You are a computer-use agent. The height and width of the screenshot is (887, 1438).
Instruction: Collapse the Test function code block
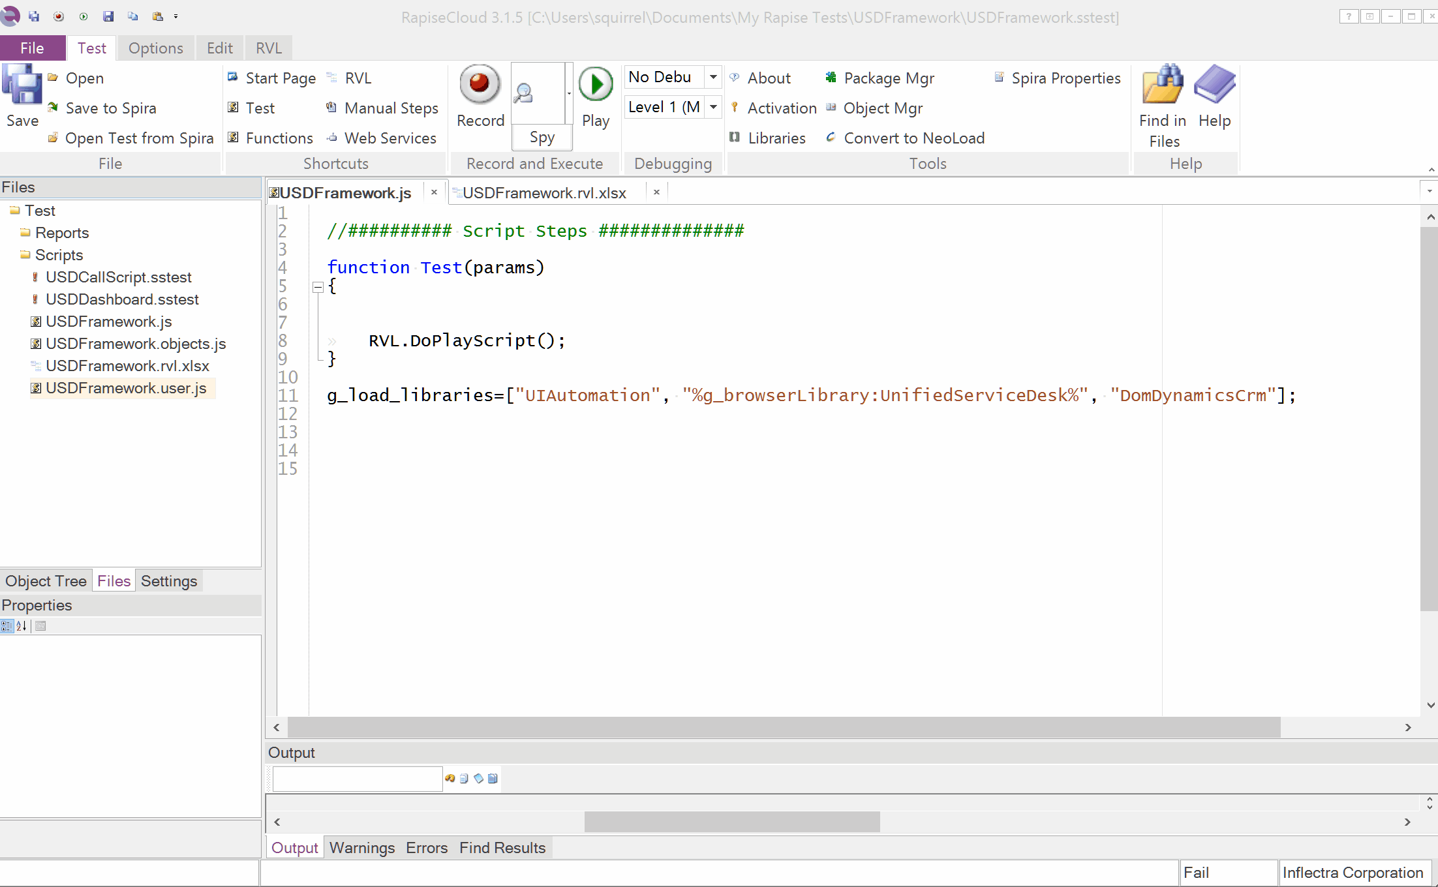[x=318, y=287]
